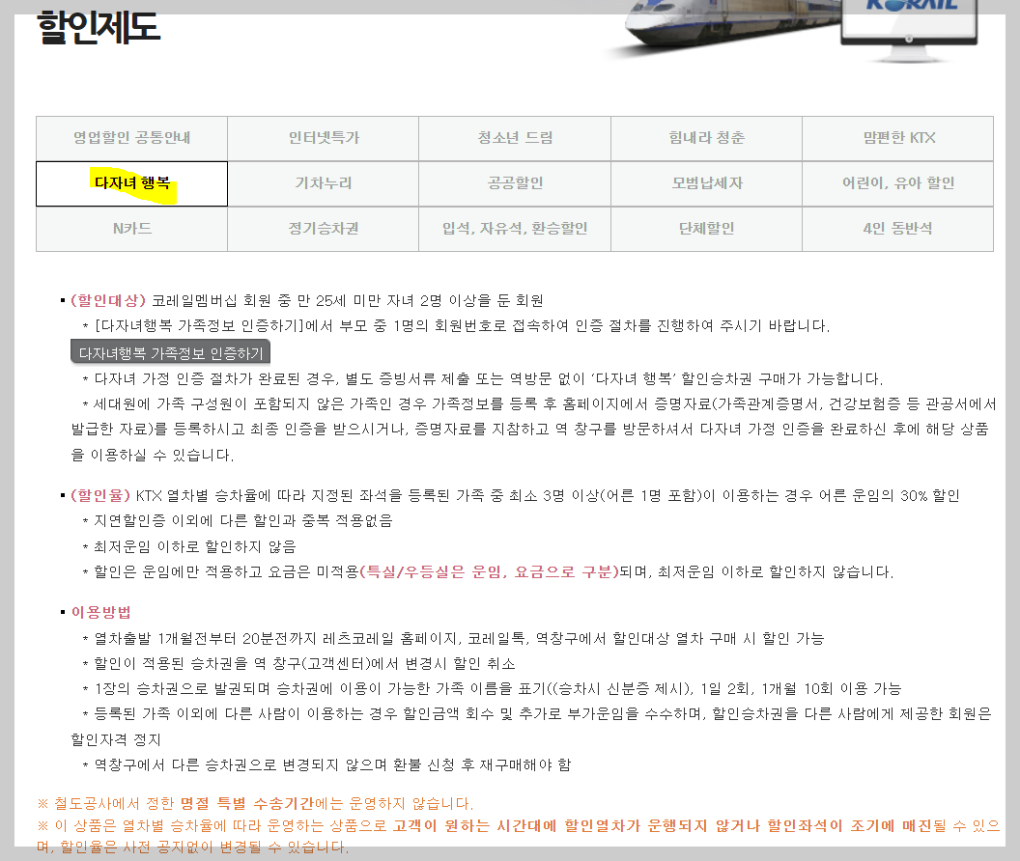Click the 다자녀행복 가족정보 인증하기 button
The image size is (1020, 861).
(x=170, y=352)
